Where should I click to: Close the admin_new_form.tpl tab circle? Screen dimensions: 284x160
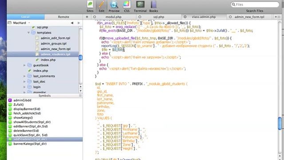[x=230, y=17]
